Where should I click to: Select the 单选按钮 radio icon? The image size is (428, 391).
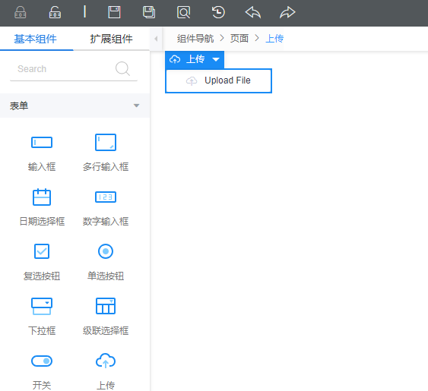[x=106, y=251]
